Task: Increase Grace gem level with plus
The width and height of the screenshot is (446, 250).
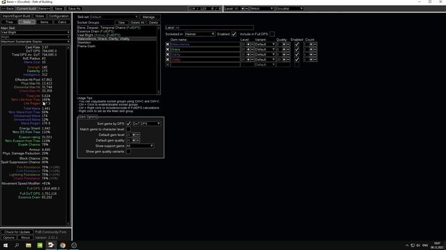Action: point(248,49)
